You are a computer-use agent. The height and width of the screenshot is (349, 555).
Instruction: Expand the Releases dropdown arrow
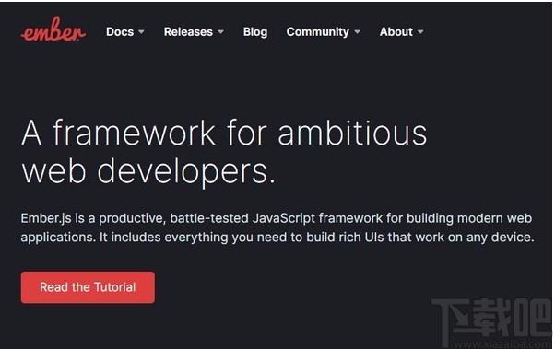(220, 32)
